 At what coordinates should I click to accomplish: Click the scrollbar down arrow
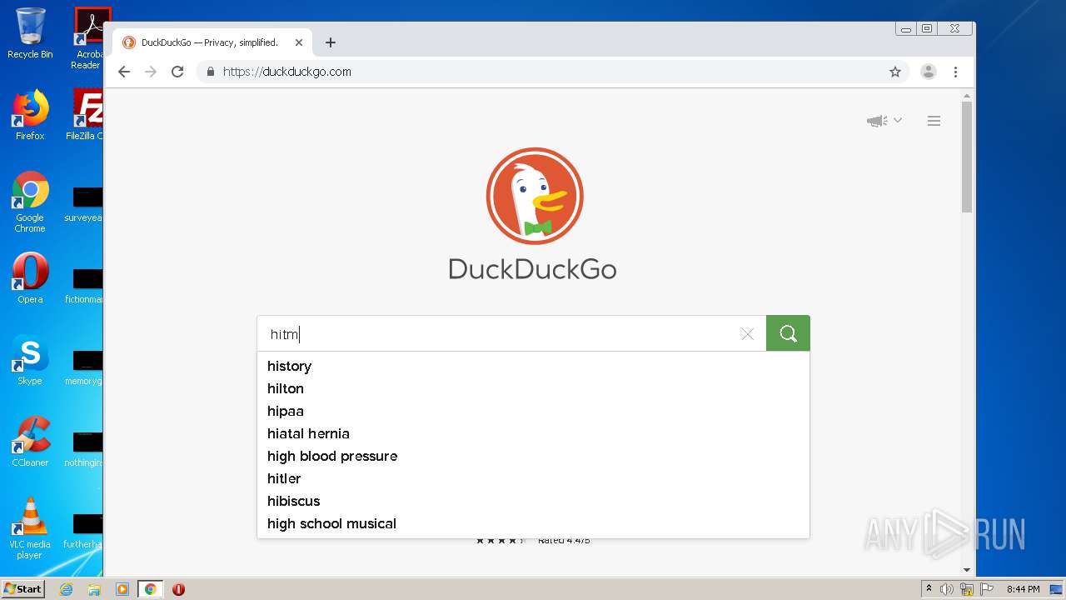967,570
